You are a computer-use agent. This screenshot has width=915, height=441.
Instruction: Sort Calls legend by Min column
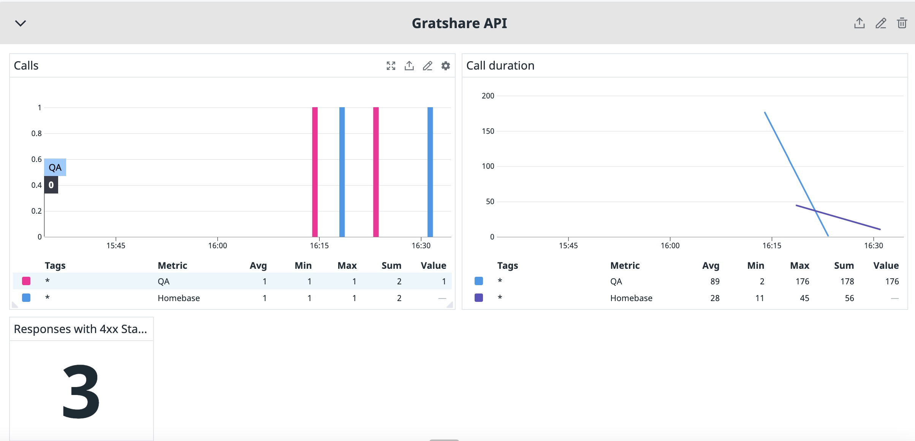pyautogui.click(x=303, y=265)
